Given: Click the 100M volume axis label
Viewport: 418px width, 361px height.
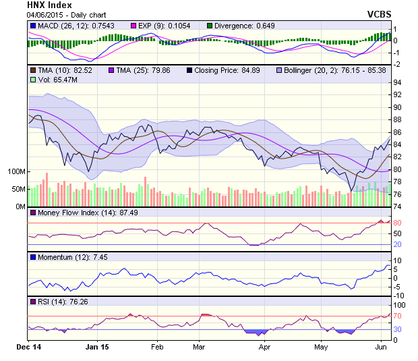Looking at the screenshot, I should coord(17,171).
